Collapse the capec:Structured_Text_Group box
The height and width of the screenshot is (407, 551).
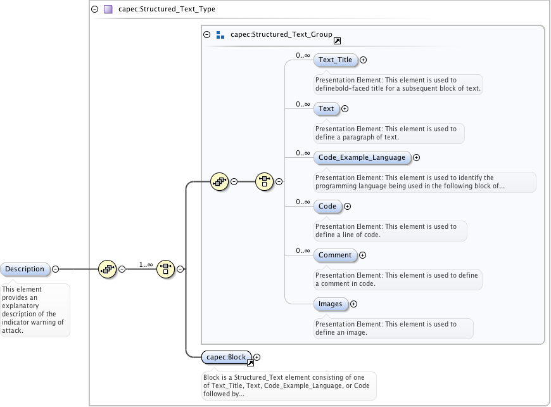click(x=207, y=35)
